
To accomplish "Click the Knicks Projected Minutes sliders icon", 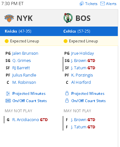I will 8,94.
